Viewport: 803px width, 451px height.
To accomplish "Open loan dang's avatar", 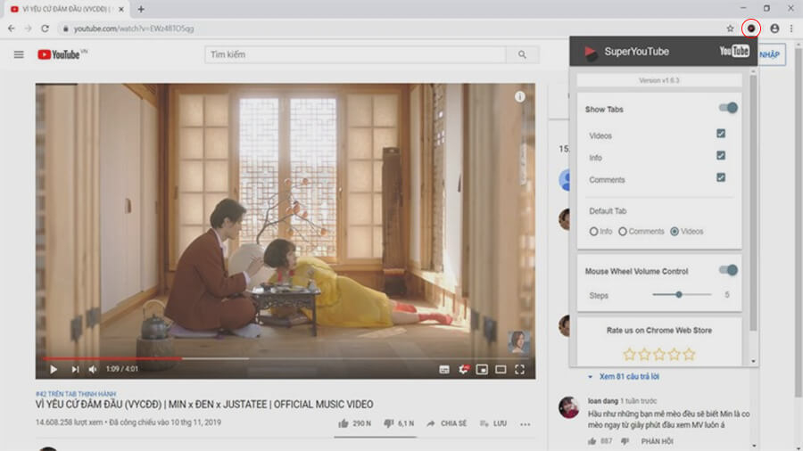I will pos(568,407).
